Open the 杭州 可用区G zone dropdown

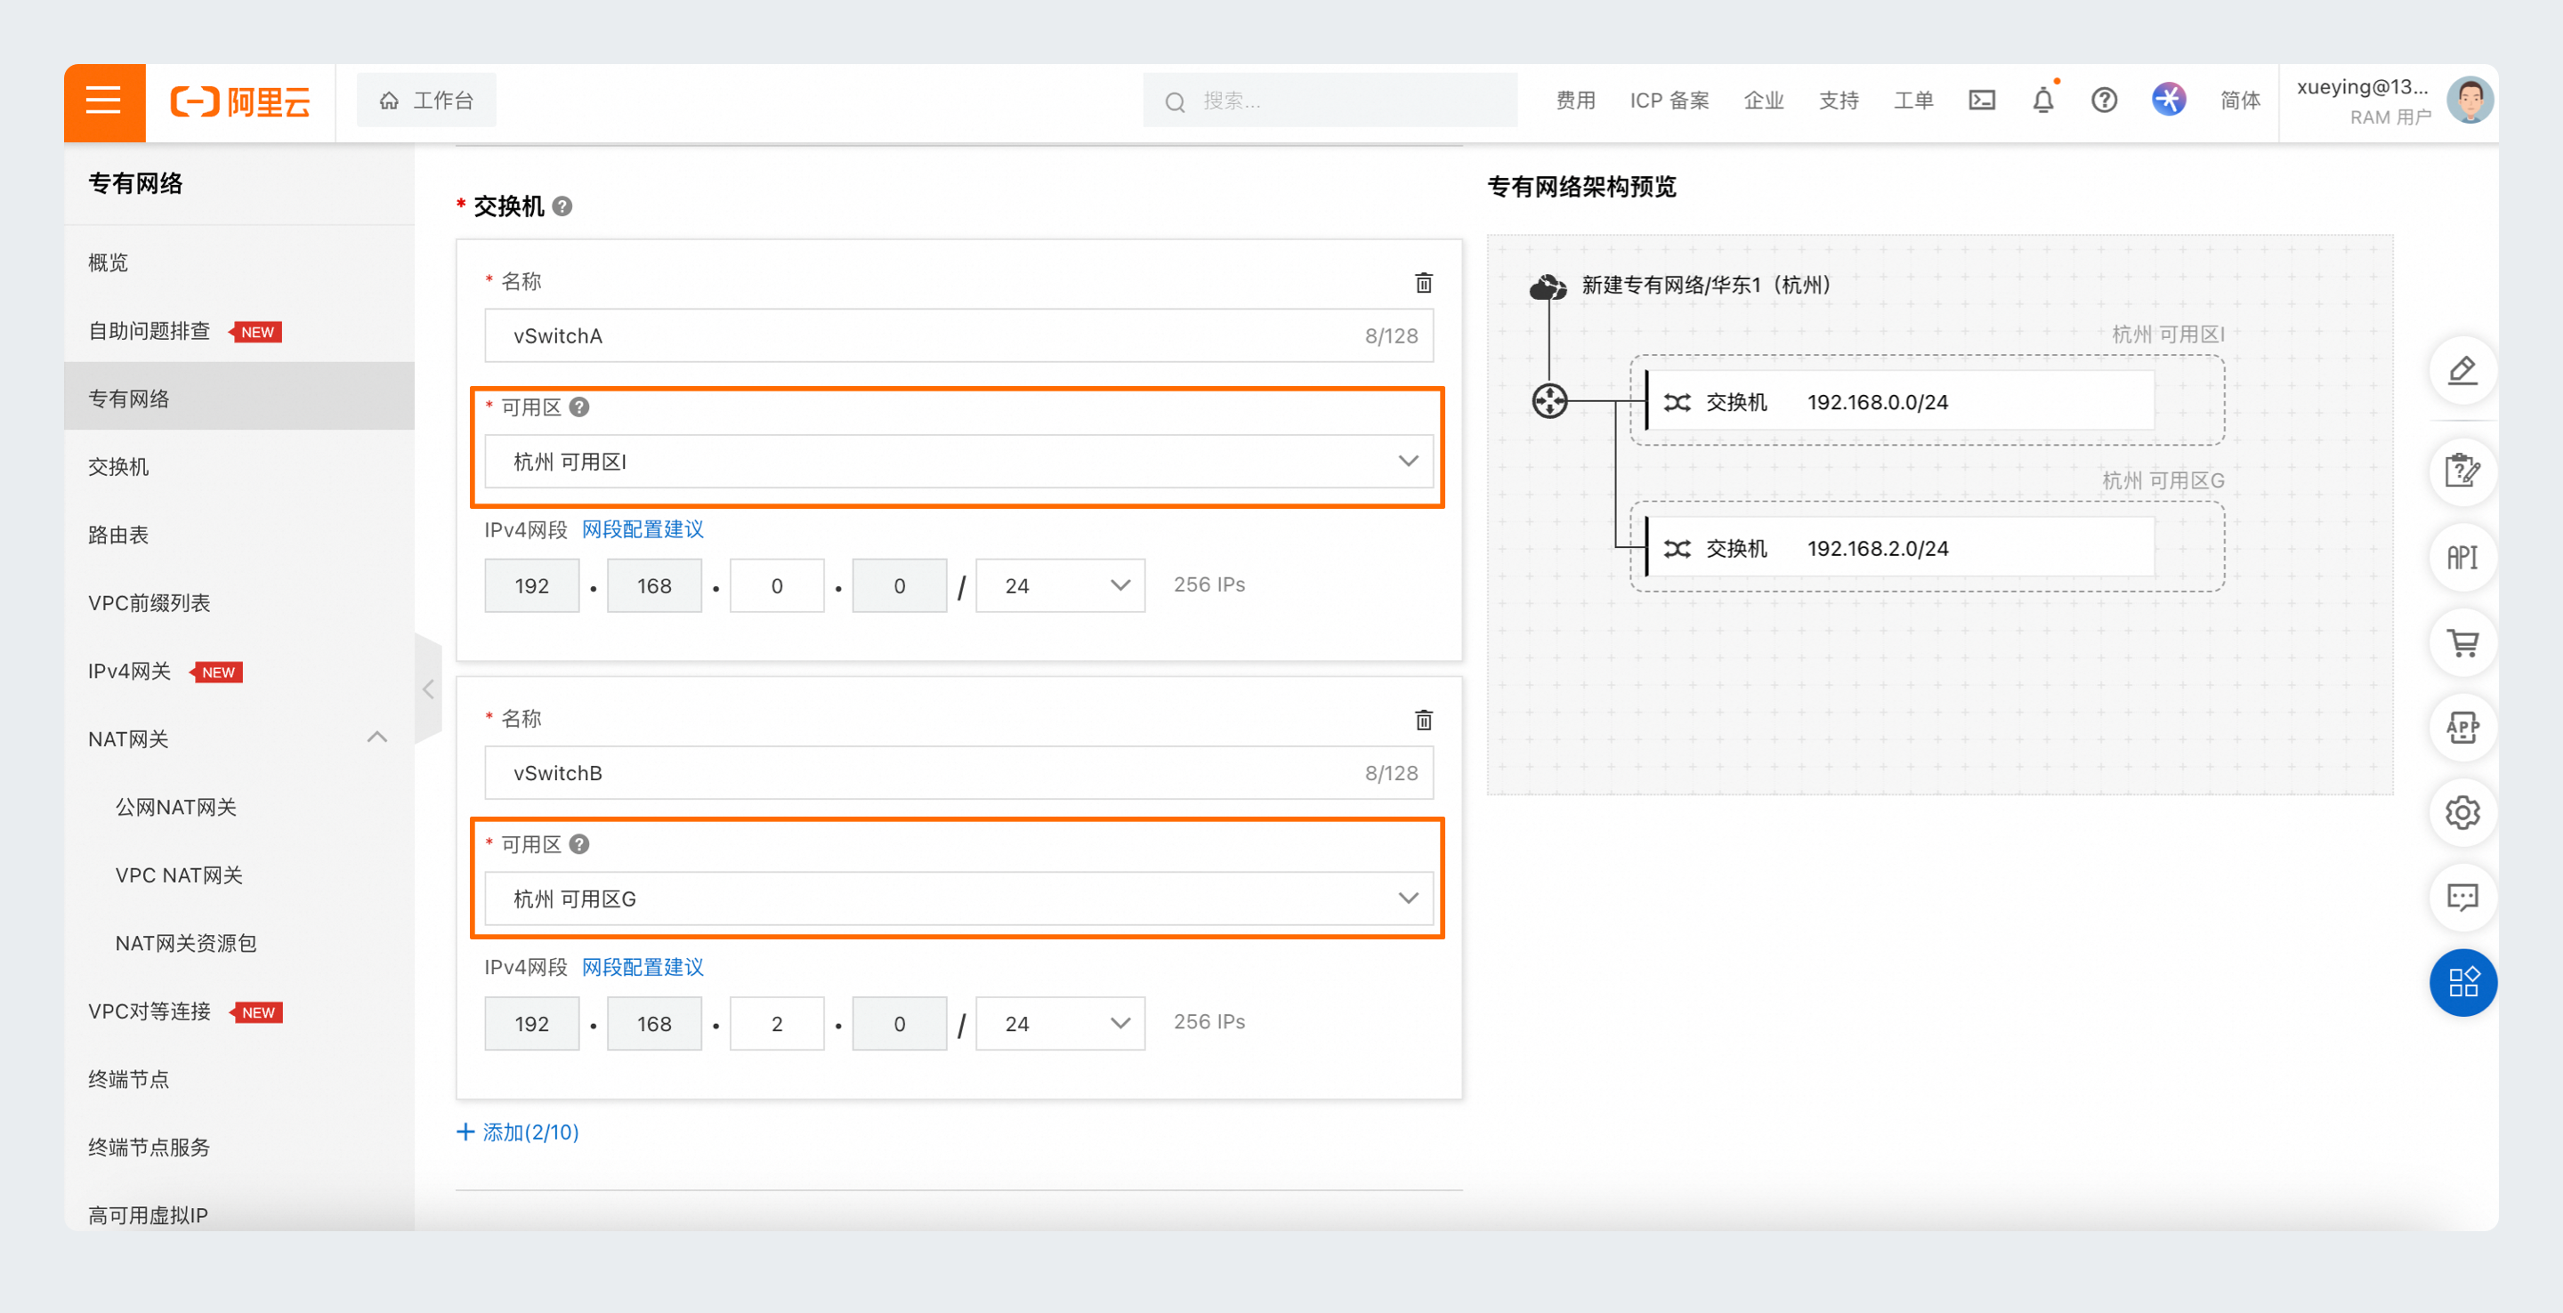pos(958,898)
